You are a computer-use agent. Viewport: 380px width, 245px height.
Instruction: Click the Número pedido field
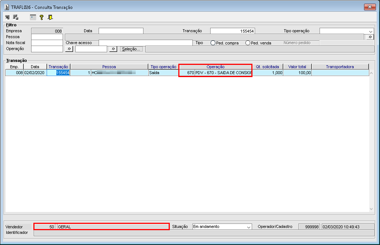pos(347,43)
